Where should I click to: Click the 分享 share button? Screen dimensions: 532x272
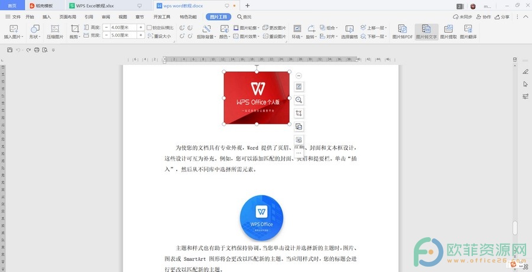coord(502,17)
